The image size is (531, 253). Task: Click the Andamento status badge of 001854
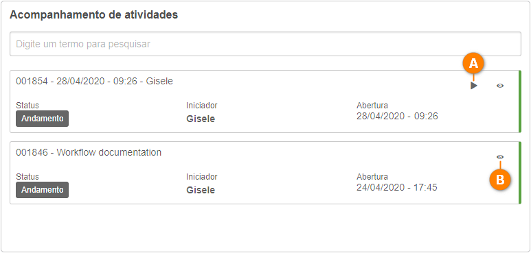coord(43,119)
